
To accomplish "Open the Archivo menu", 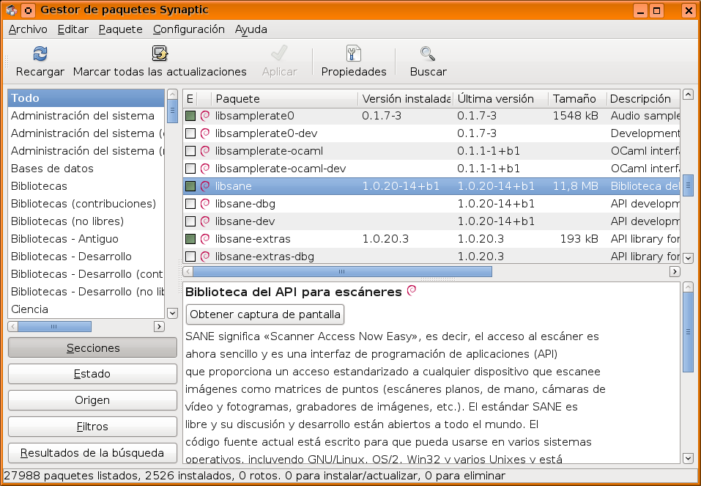I will [x=28, y=29].
